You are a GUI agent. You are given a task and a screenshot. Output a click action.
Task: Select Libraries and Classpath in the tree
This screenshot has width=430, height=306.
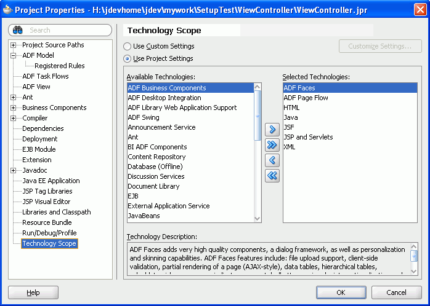pos(57,212)
